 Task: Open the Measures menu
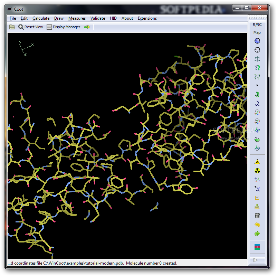click(x=77, y=18)
